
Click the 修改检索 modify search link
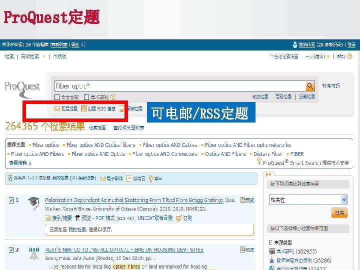[260, 96]
